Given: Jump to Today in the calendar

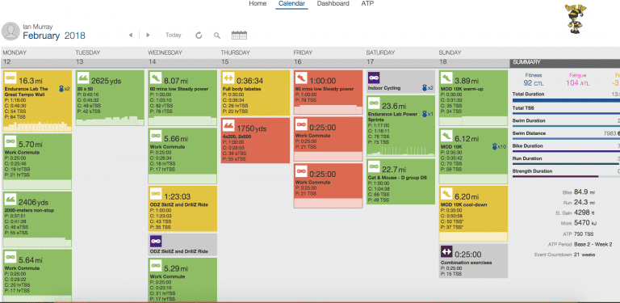Looking at the screenshot, I should [x=174, y=36].
